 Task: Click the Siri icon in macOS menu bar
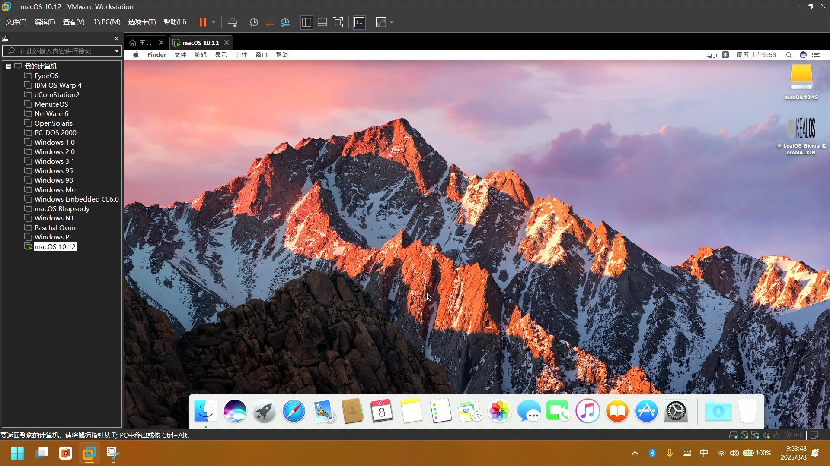pyautogui.click(x=803, y=55)
